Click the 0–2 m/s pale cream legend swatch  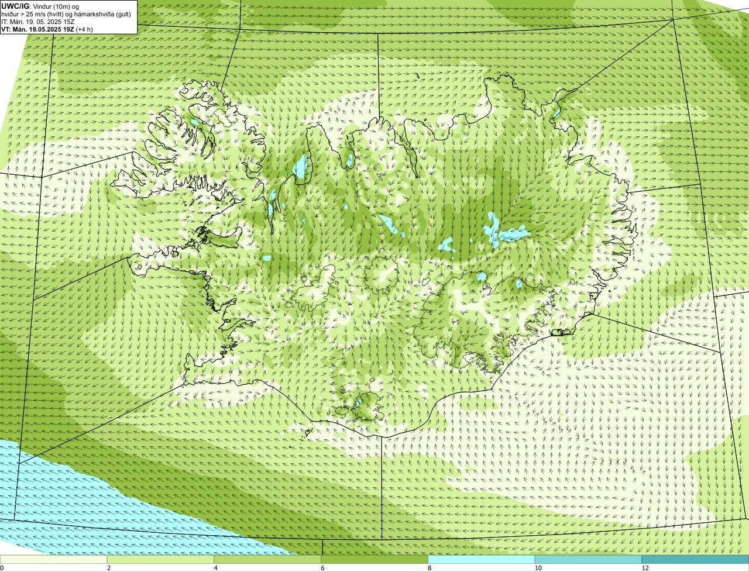pos(54,560)
